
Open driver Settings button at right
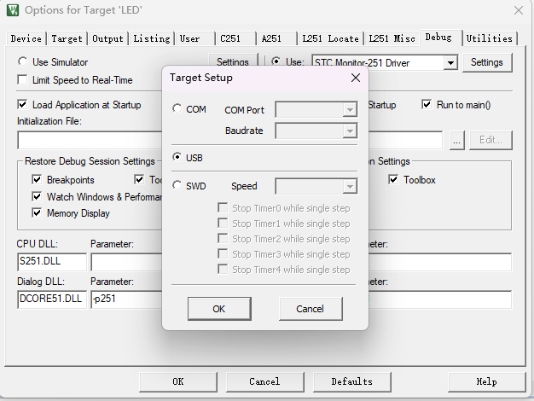coord(487,62)
